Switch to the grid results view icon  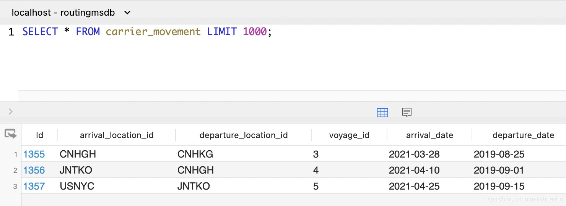(382, 112)
